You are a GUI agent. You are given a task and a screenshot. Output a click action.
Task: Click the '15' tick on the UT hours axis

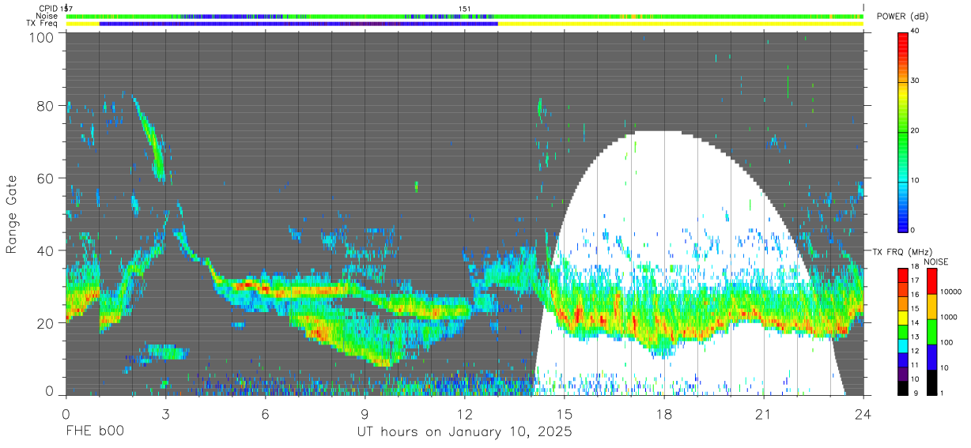pos(565,414)
